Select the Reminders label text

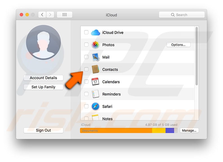pos(111,94)
